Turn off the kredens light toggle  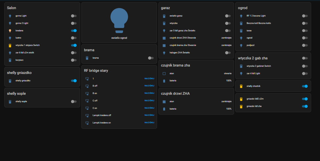74,31
